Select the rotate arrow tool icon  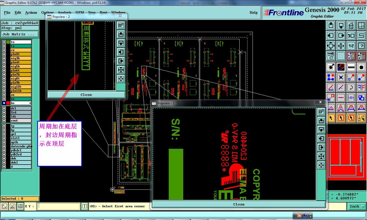pyautogui.click(x=351, y=87)
